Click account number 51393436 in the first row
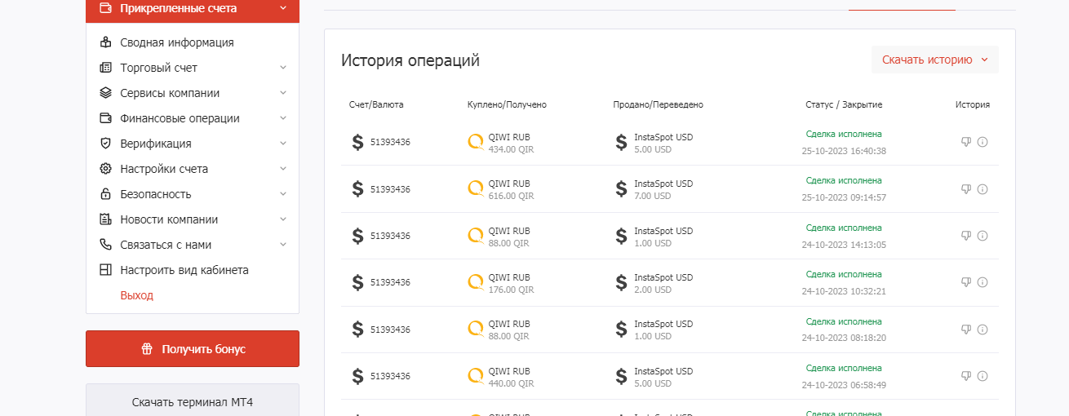1069x416 pixels. (x=390, y=142)
